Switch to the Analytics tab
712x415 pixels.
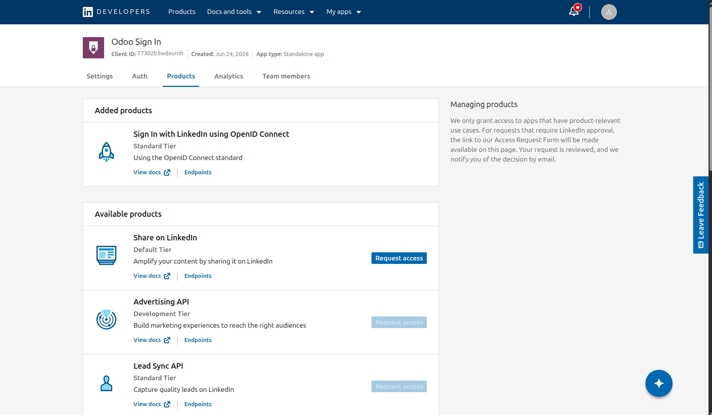coord(229,76)
